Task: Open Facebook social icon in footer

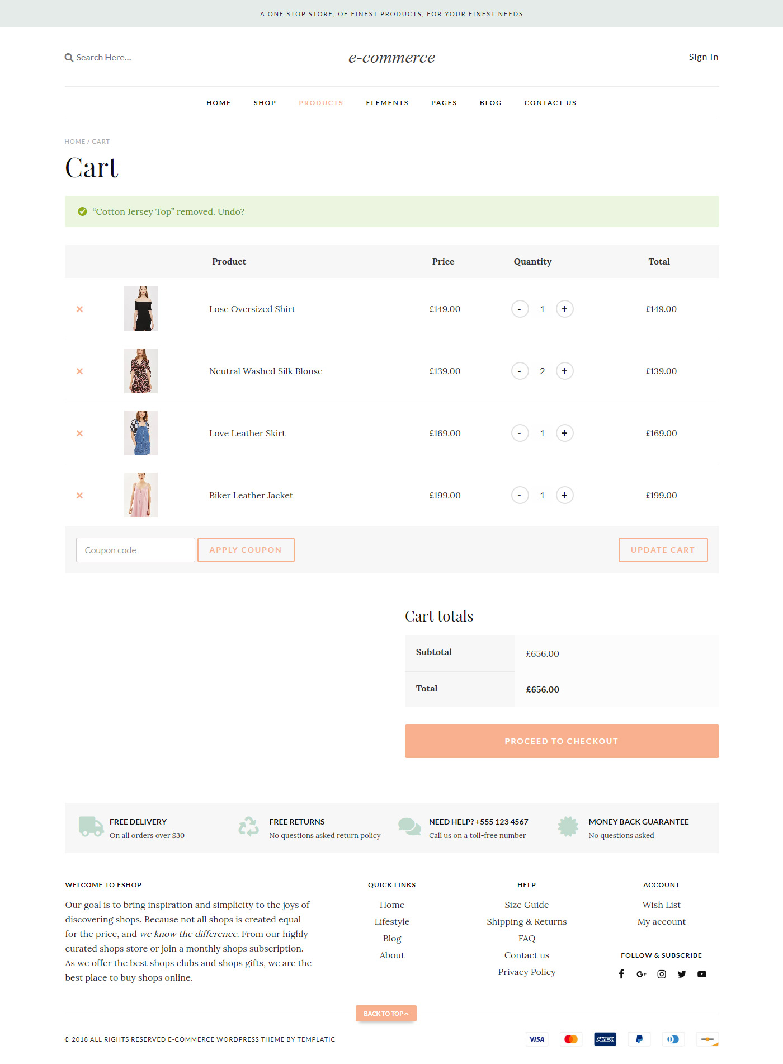Action: coord(621,974)
